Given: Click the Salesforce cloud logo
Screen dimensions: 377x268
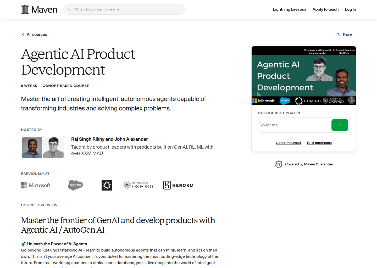Looking at the screenshot, I should click(75, 185).
